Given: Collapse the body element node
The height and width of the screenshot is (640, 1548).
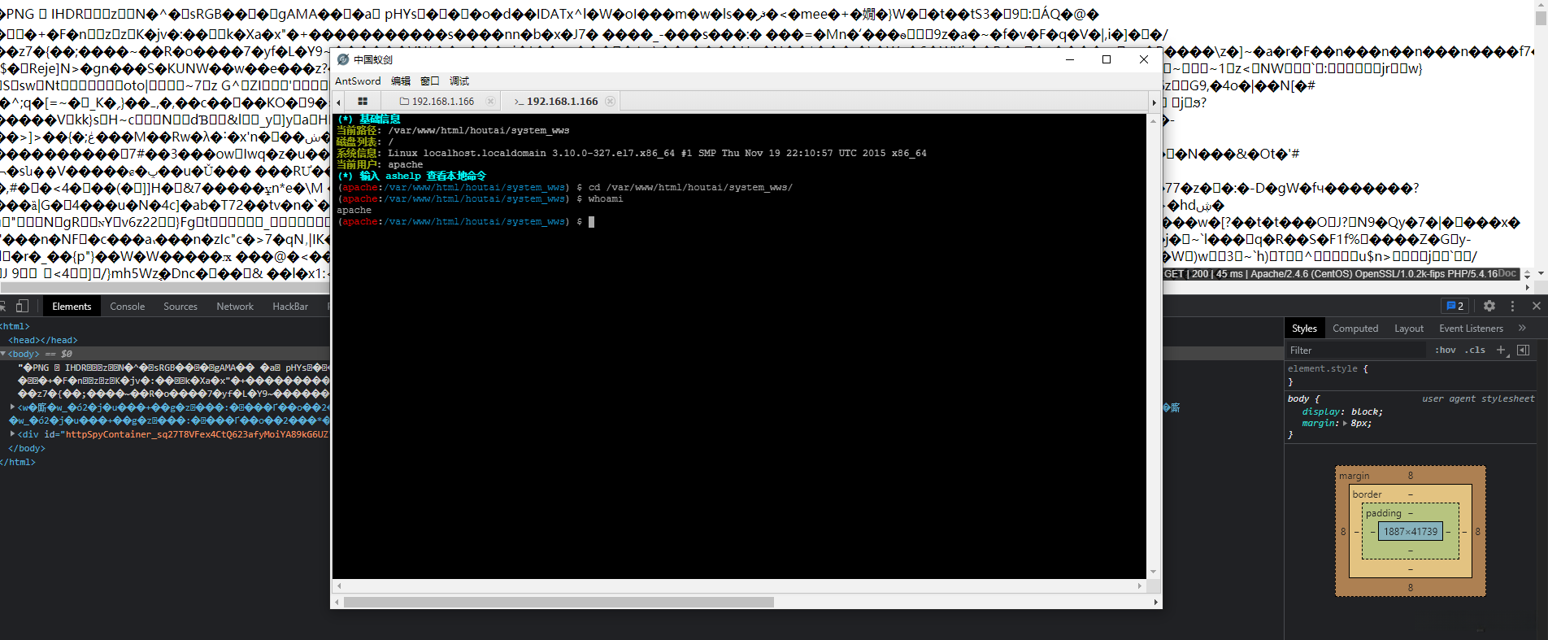Looking at the screenshot, I should click(4, 354).
